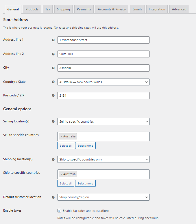Toggle Enable tax rates and calculations checkbox
Viewport: 196px width, 224px height.
59,211
